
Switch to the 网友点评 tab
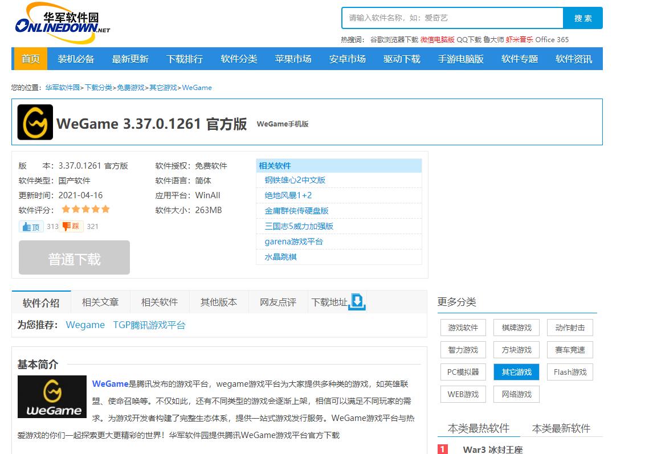(277, 302)
